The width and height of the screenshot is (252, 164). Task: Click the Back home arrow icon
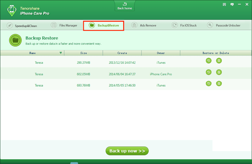coord(125,4)
